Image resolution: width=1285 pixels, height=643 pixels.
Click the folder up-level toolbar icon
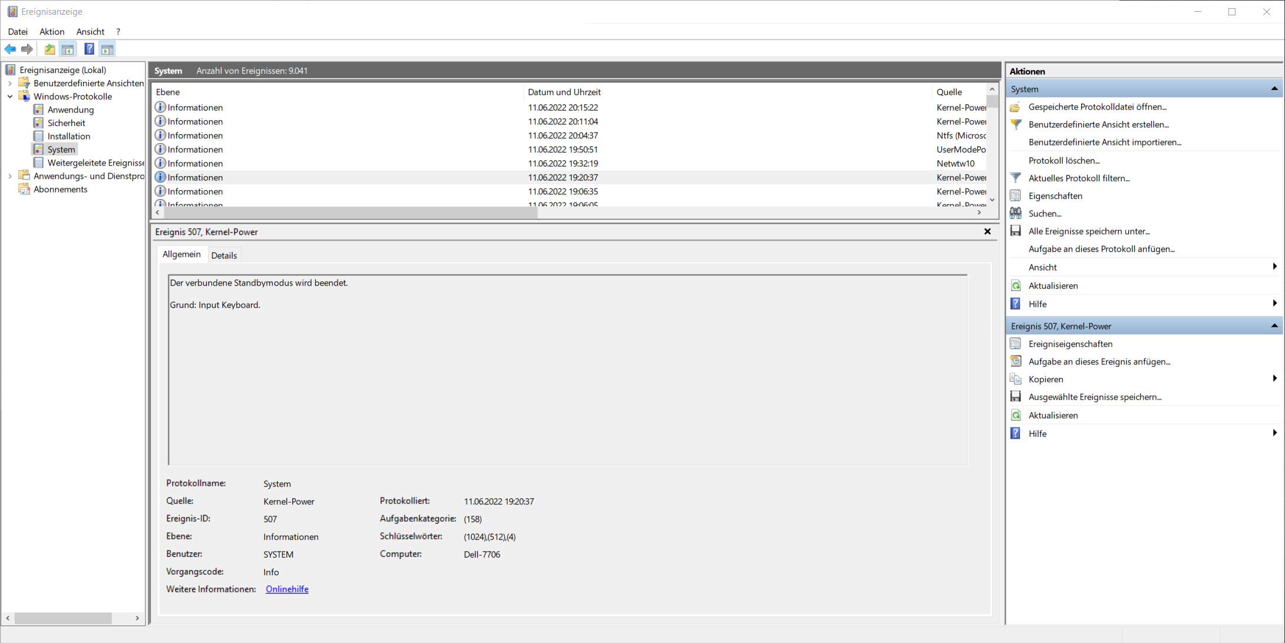click(49, 49)
